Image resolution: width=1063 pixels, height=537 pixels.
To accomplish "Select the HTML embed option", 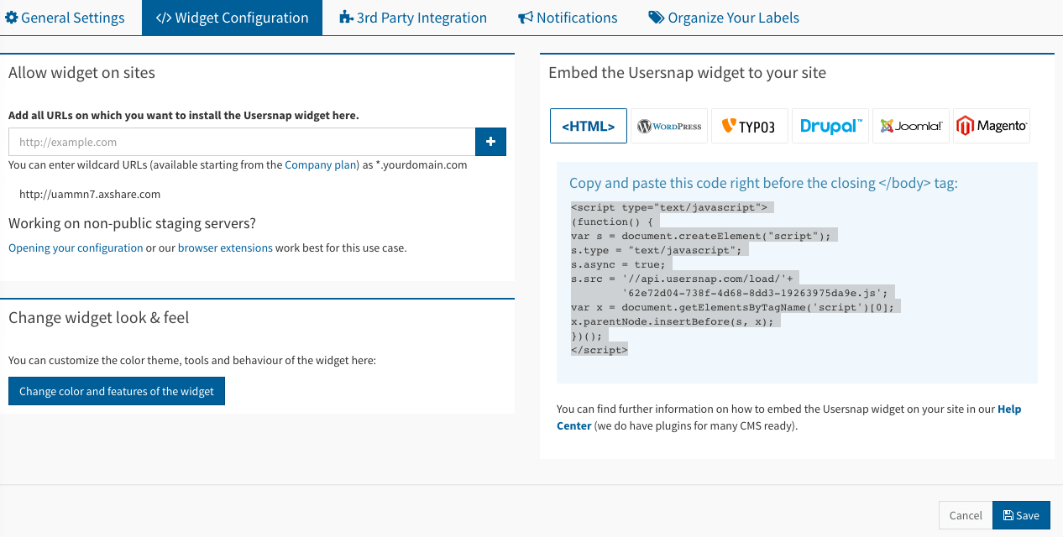I will (x=589, y=126).
